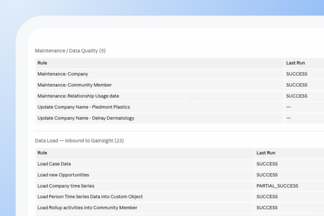
Task: Select the Rule column header in Maintenance table
Action: click(x=42, y=63)
